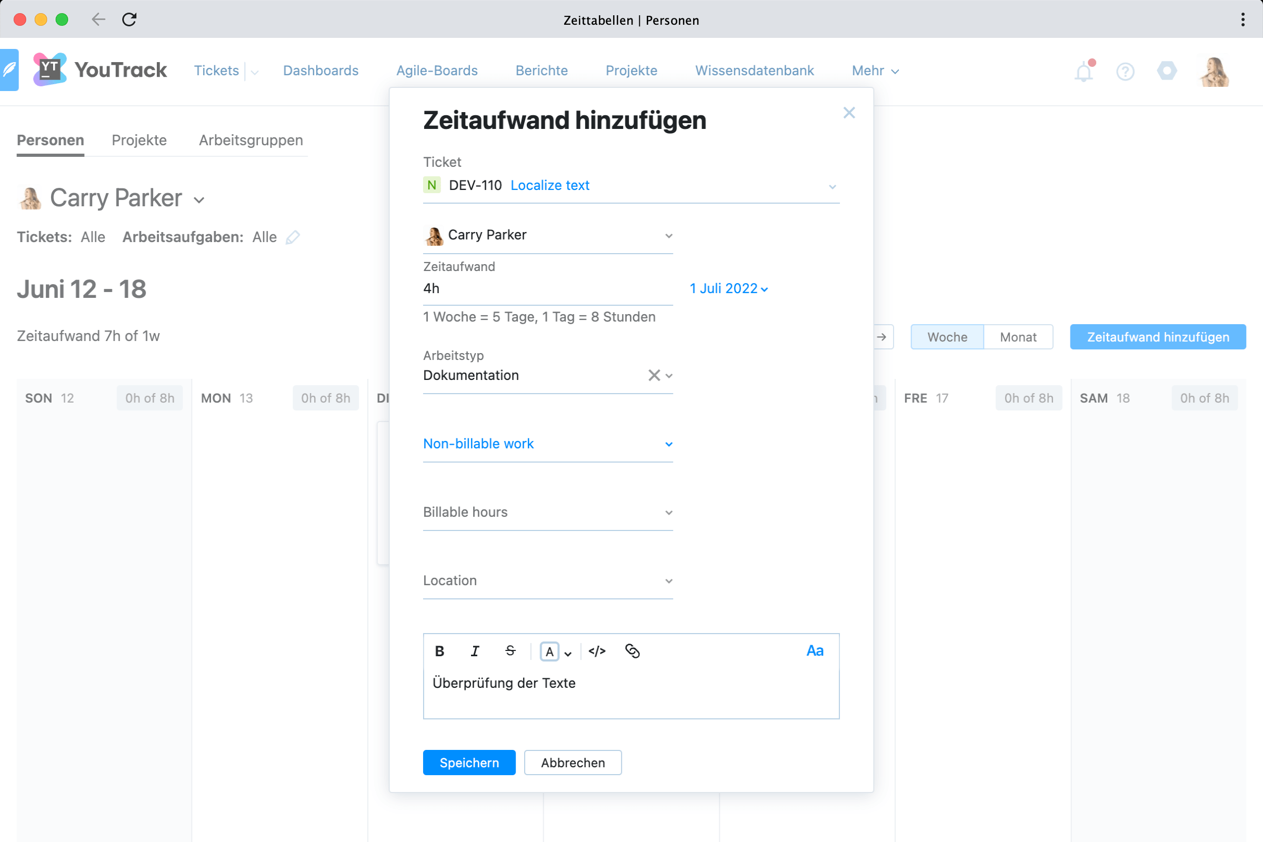Save the entry with Speichern button
The height and width of the screenshot is (842, 1263).
469,763
